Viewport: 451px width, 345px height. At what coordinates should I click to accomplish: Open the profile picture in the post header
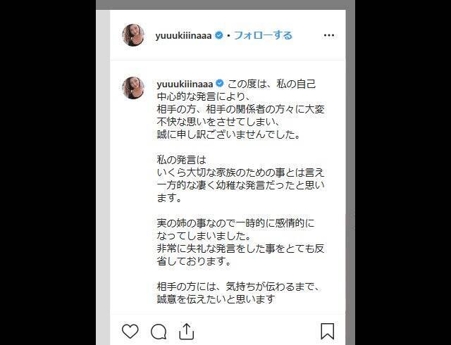click(133, 35)
